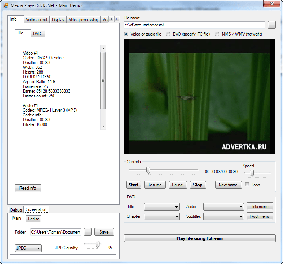Pause the video playback
The width and height of the screenshot is (283, 264).
[178, 185]
